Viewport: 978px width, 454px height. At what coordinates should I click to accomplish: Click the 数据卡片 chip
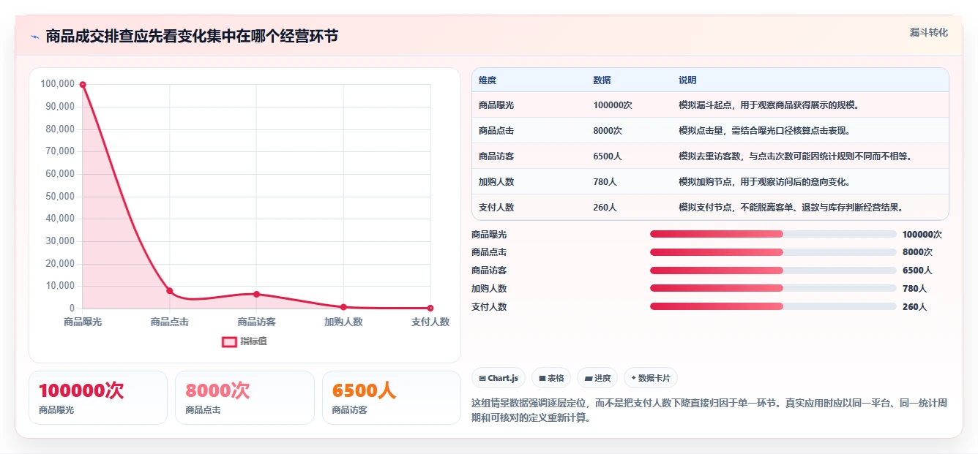point(651,378)
